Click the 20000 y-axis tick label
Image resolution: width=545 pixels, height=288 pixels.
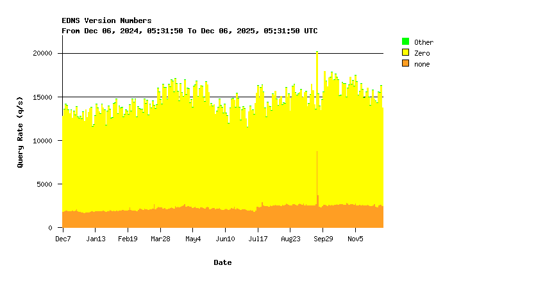[x=42, y=53]
